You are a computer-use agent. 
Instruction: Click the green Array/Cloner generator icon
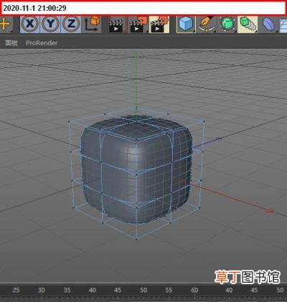click(248, 24)
